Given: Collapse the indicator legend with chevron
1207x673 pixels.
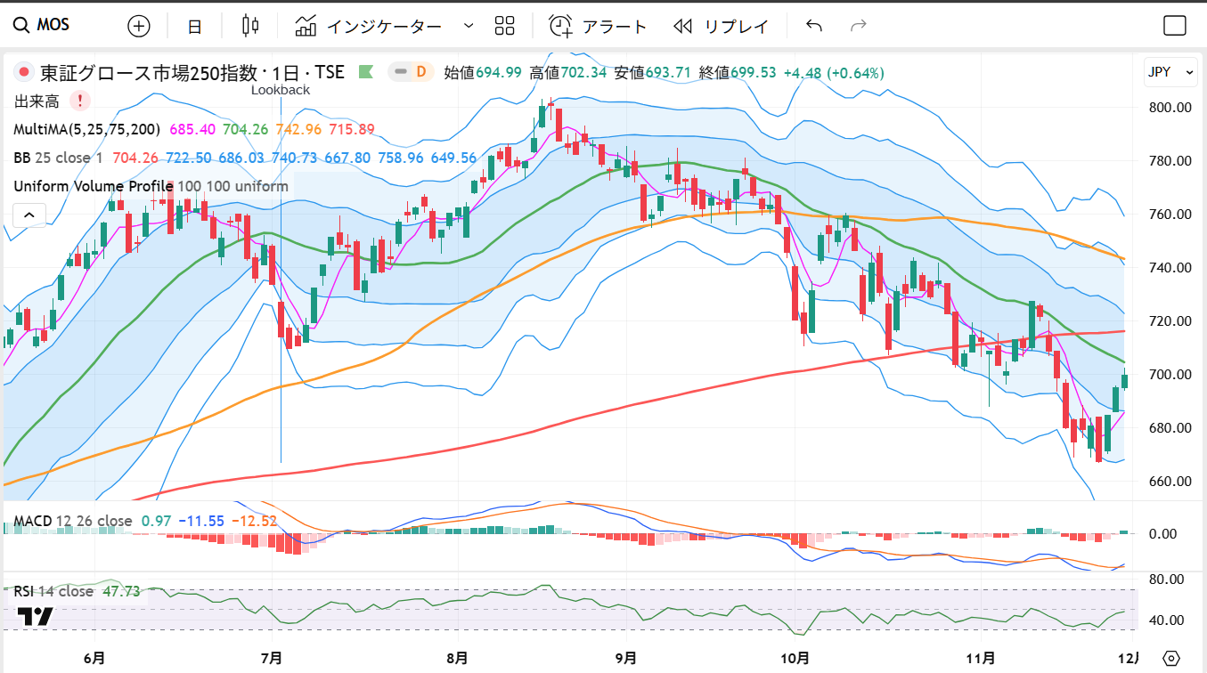Looking at the screenshot, I should (x=29, y=215).
